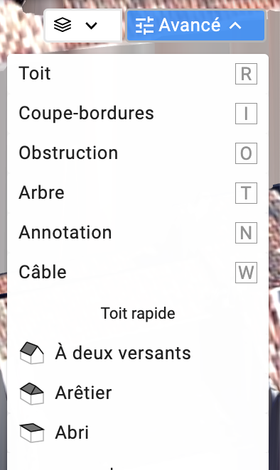This screenshot has height=470, width=280.
Task: Select Toit from the menu
Action: pos(138,74)
